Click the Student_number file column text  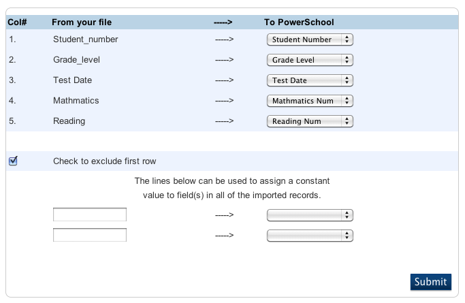[85, 39]
